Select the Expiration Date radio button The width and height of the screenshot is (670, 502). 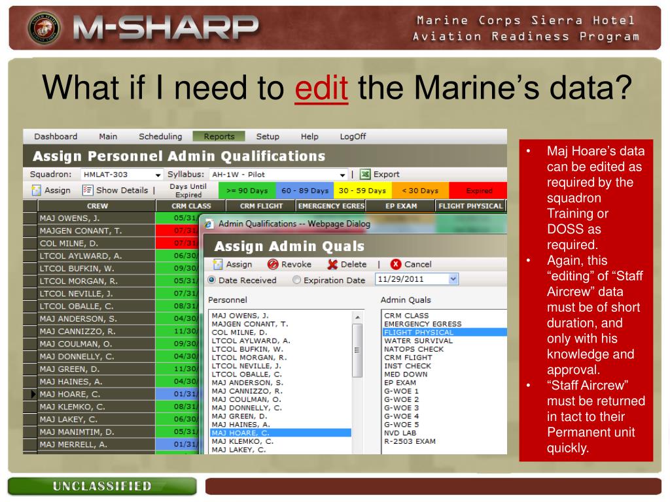pos(296,280)
